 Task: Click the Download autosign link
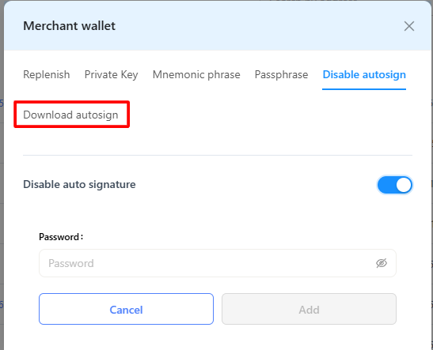coord(70,115)
